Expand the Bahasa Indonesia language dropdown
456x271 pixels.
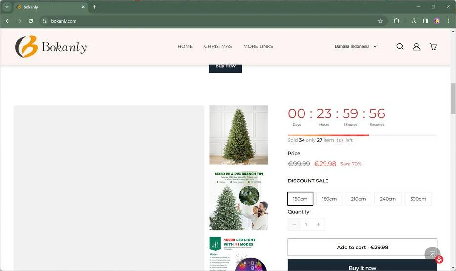click(x=356, y=46)
